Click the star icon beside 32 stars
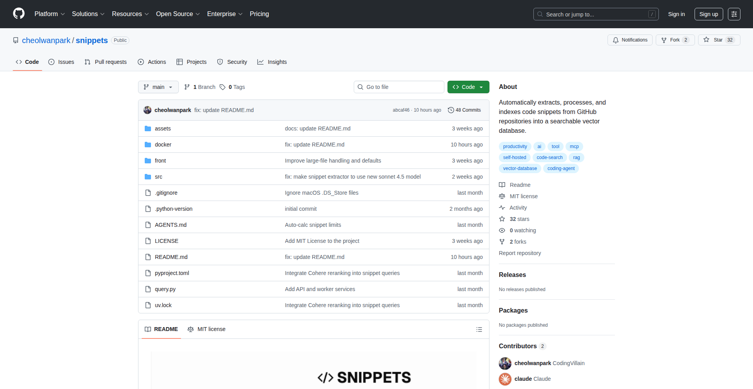Screen dimensions: 753x389 pos(502,219)
